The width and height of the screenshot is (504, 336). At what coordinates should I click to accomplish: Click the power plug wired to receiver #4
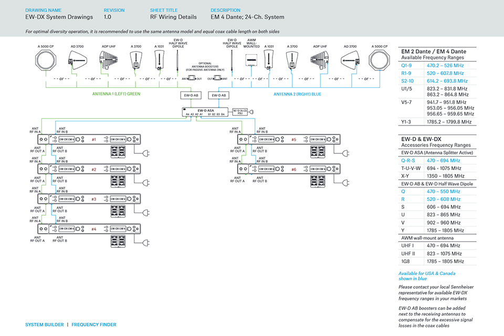point(146,243)
